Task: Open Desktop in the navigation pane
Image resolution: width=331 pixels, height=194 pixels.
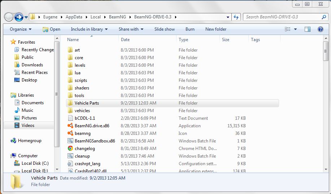Action: pos(29,80)
